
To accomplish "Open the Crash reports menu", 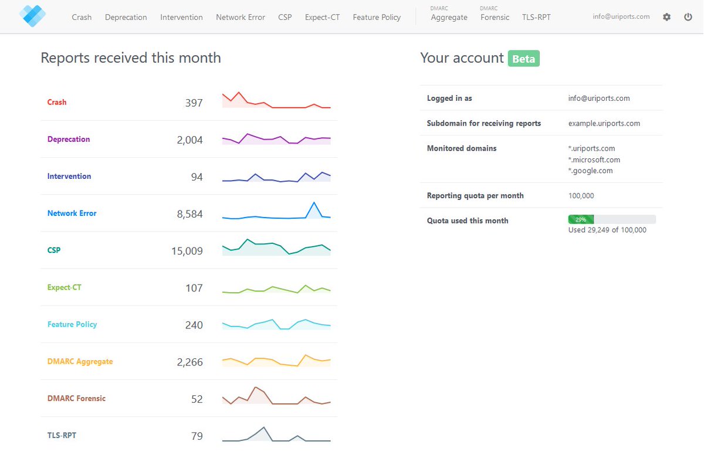I will (x=82, y=17).
